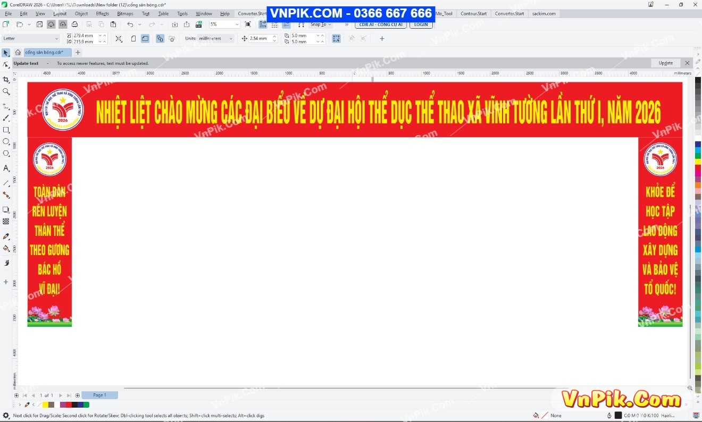702x422 pixels.
Task: Click the Export icon
Action: pos(187,24)
